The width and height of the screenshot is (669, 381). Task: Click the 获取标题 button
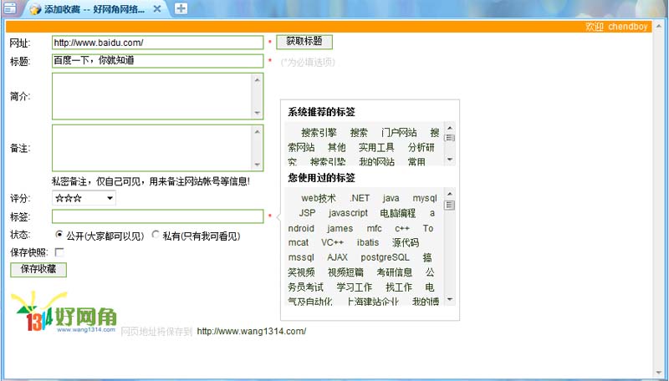[x=304, y=41]
